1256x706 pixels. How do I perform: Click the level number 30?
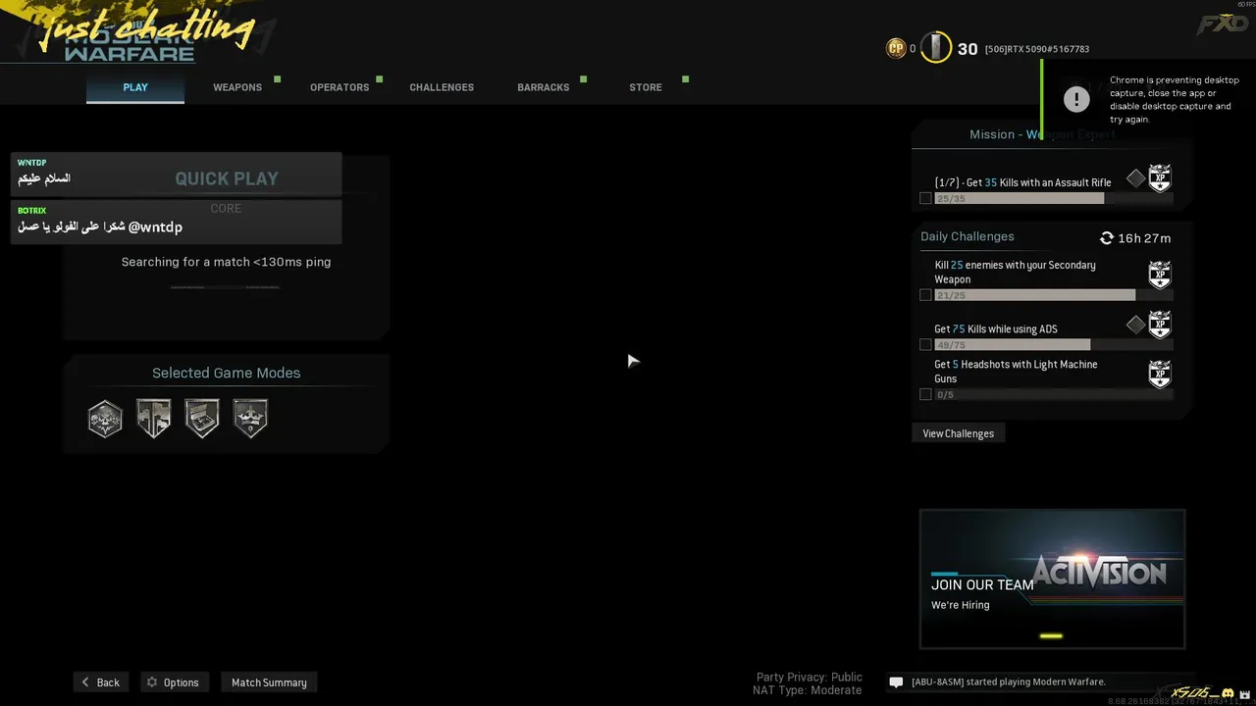coord(968,49)
